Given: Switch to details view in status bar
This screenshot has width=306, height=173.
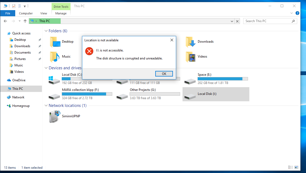Looking at the screenshot, I should pos(290,167).
